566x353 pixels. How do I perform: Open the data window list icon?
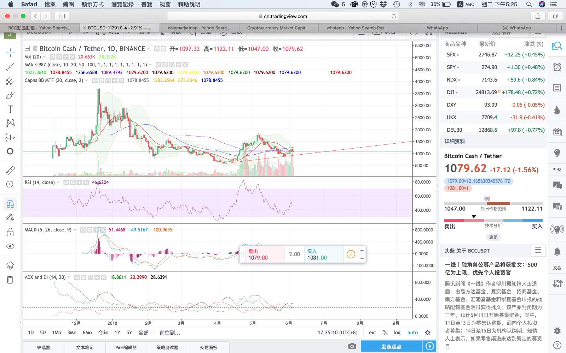click(x=557, y=88)
